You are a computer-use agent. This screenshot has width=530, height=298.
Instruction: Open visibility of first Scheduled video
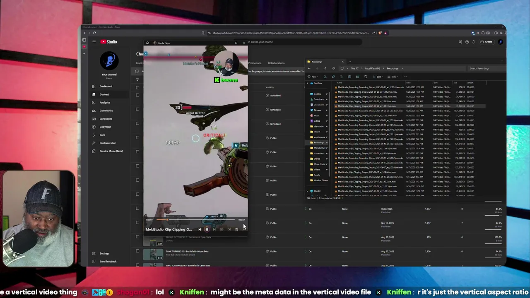[x=273, y=96]
